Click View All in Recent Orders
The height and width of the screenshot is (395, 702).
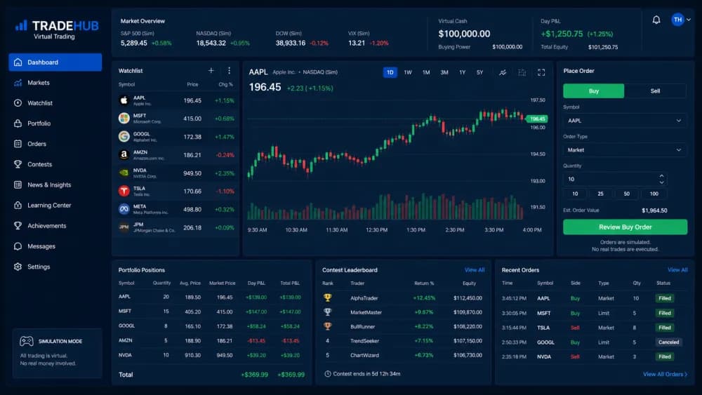point(677,269)
